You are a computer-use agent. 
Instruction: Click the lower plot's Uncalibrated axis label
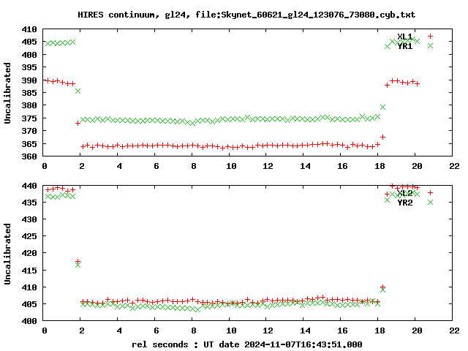(7, 254)
